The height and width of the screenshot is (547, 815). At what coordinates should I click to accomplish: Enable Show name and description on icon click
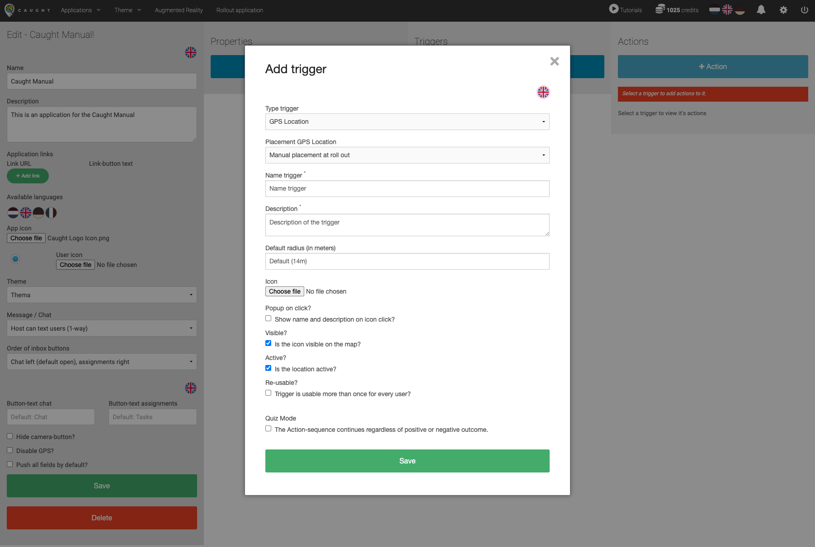(269, 318)
